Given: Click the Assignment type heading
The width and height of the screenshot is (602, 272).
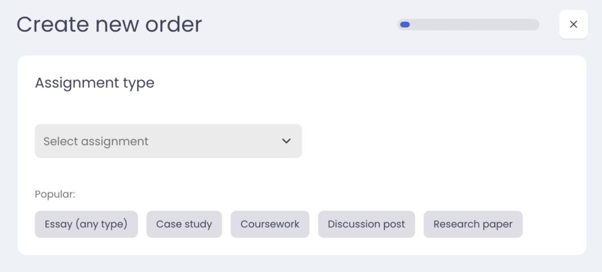Looking at the screenshot, I should click(95, 83).
